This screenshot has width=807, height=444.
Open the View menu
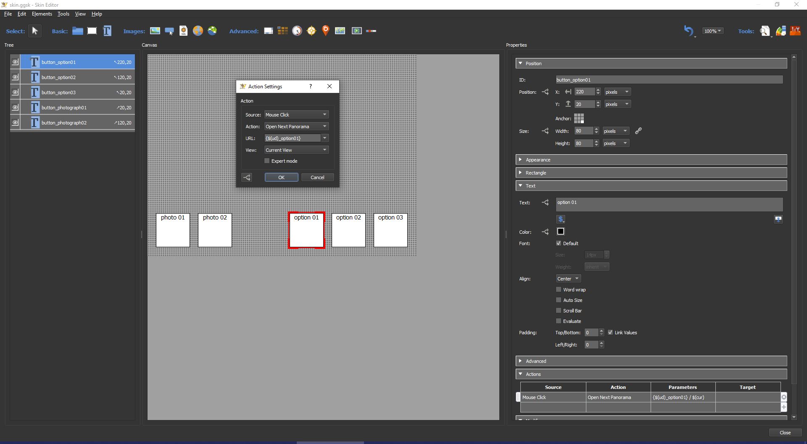(x=80, y=14)
